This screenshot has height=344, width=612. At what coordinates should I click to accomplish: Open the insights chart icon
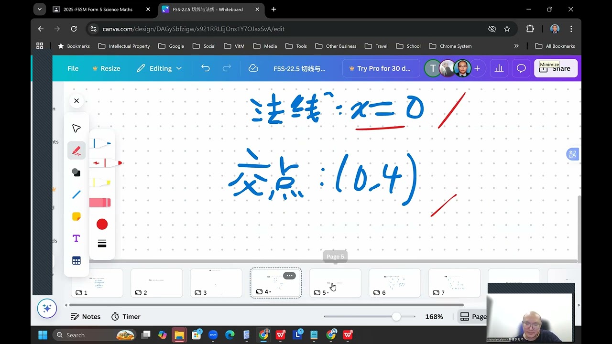coord(499,68)
